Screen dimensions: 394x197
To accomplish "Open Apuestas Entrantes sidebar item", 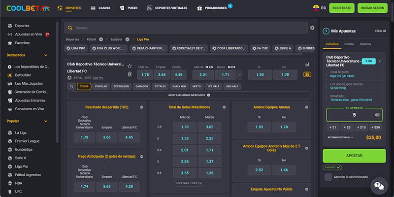I will (27, 100).
